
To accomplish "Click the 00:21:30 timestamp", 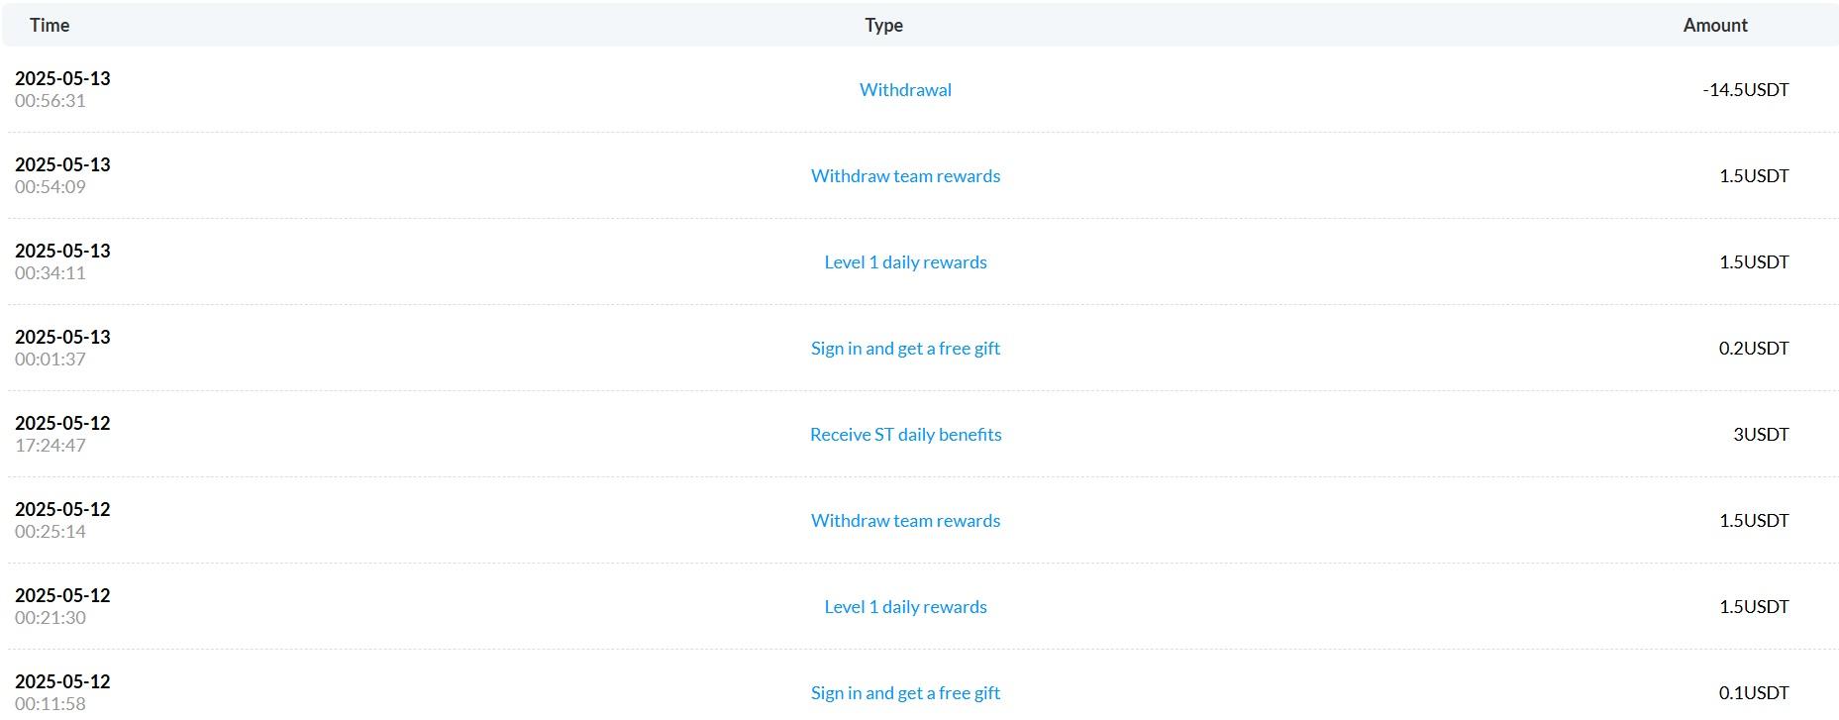I will click(51, 617).
